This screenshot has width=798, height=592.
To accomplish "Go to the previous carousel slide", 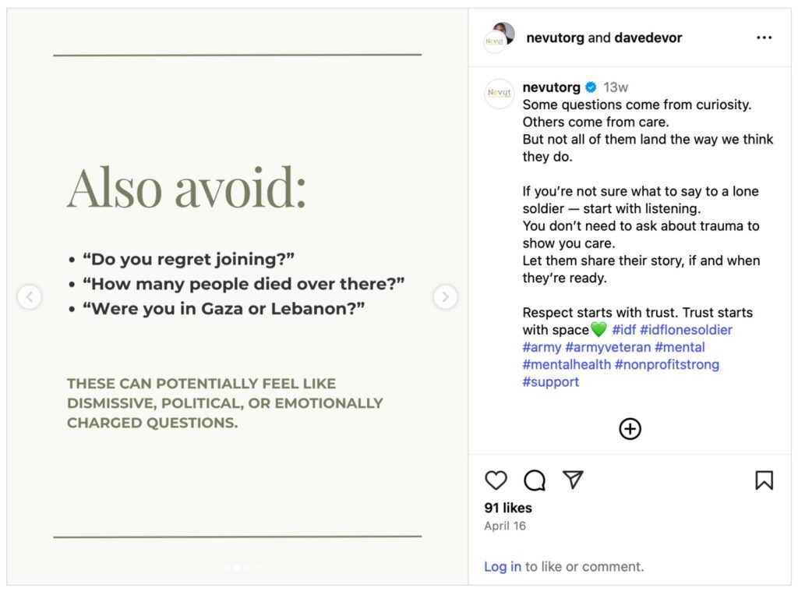I will coord(30,296).
